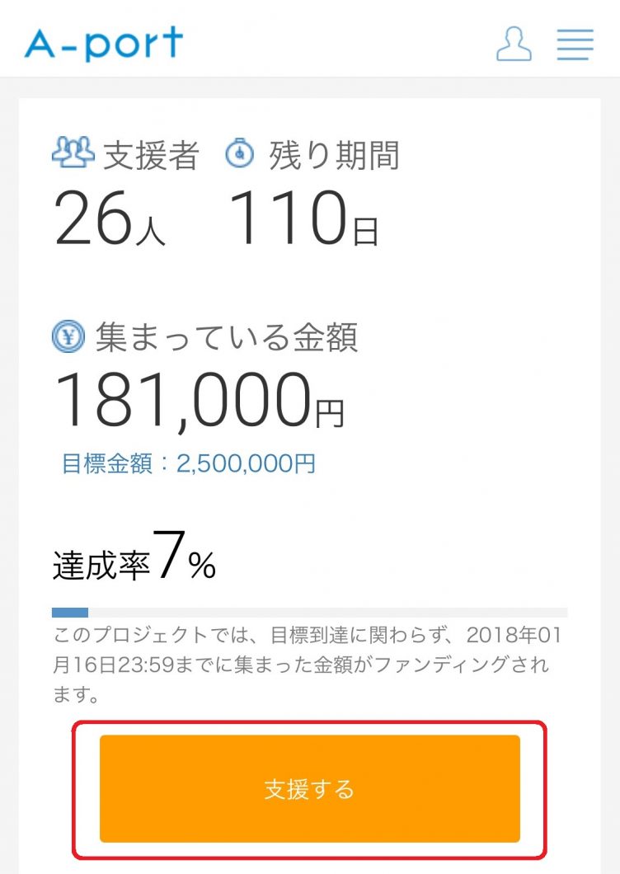Click the gray unfilled progress bar area
620x874 pixels.
330,613
